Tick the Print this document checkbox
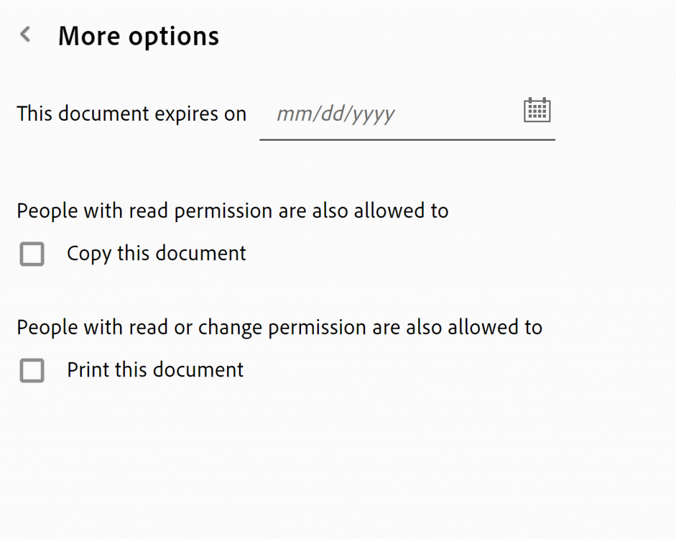 32,371
